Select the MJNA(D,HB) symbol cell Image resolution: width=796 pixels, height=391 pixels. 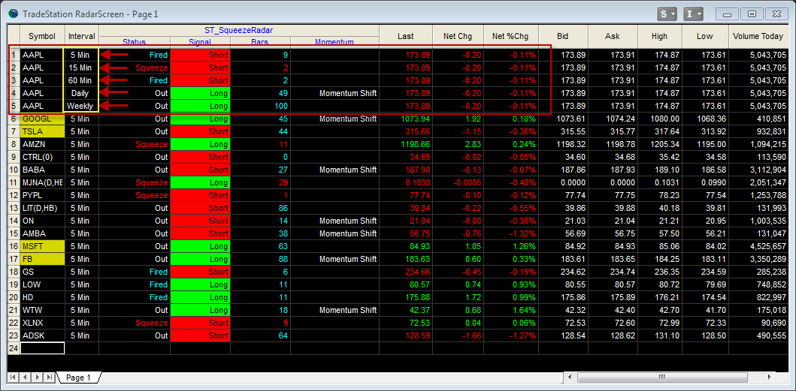[43, 182]
